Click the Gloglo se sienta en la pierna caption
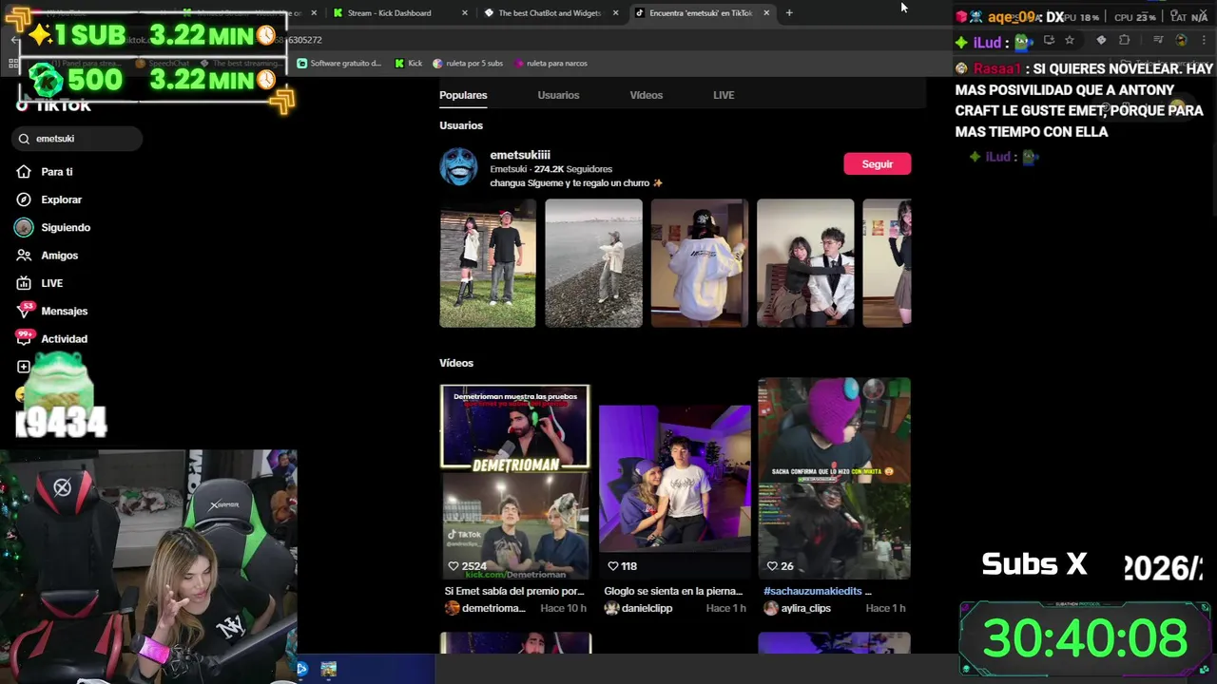This screenshot has height=684, width=1217. (x=673, y=591)
